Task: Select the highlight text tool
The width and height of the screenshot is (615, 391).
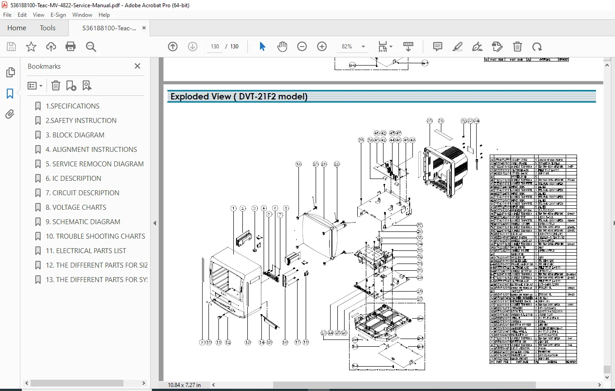Action: 458,47
